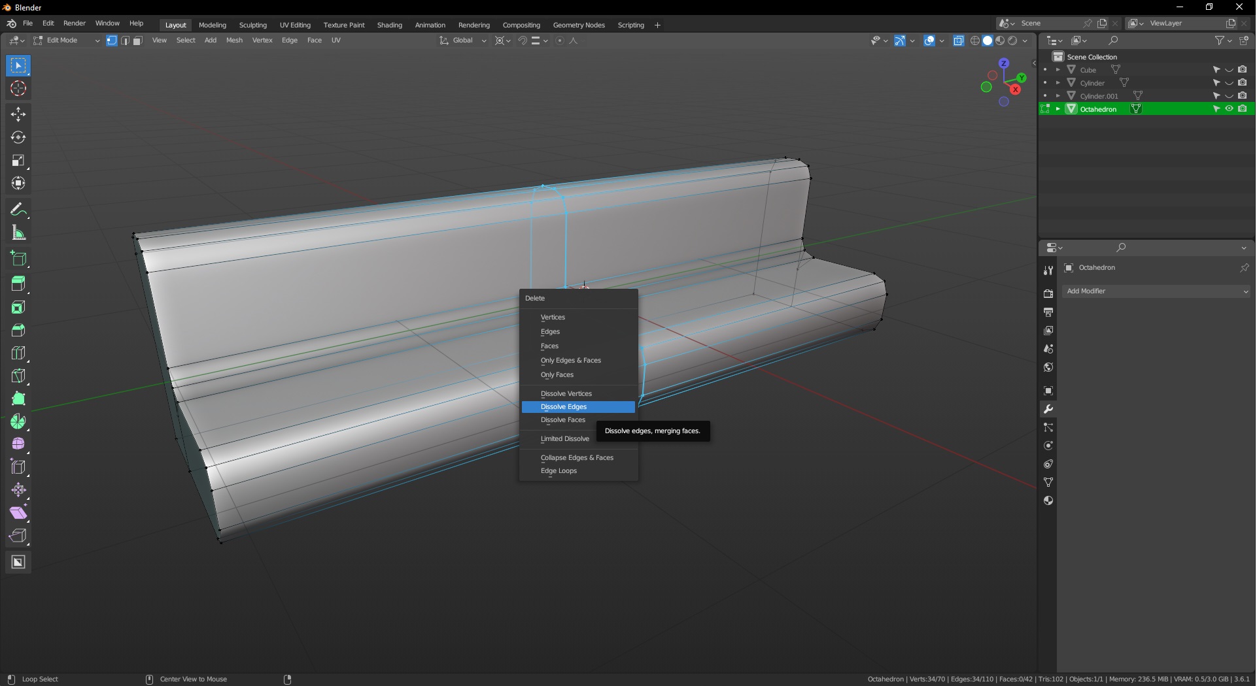Activate the 3D Cursor tool
This screenshot has height=686, width=1257.
click(x=18, y=89)
